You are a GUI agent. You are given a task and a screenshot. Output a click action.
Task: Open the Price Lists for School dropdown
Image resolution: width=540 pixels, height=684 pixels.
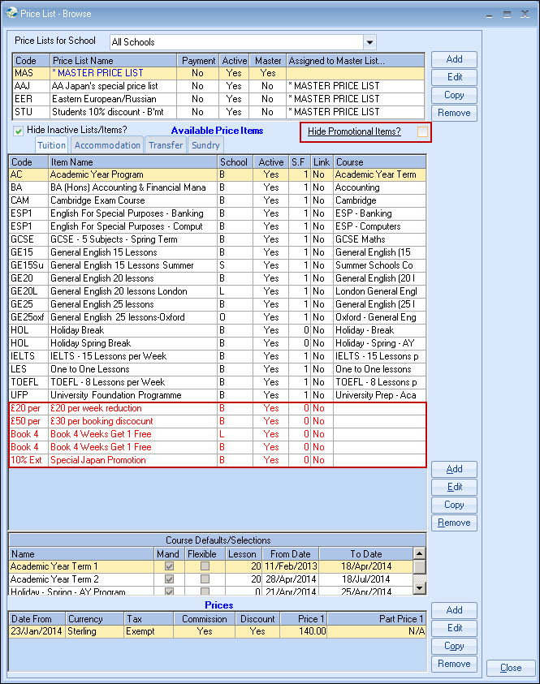click(369, 42)
